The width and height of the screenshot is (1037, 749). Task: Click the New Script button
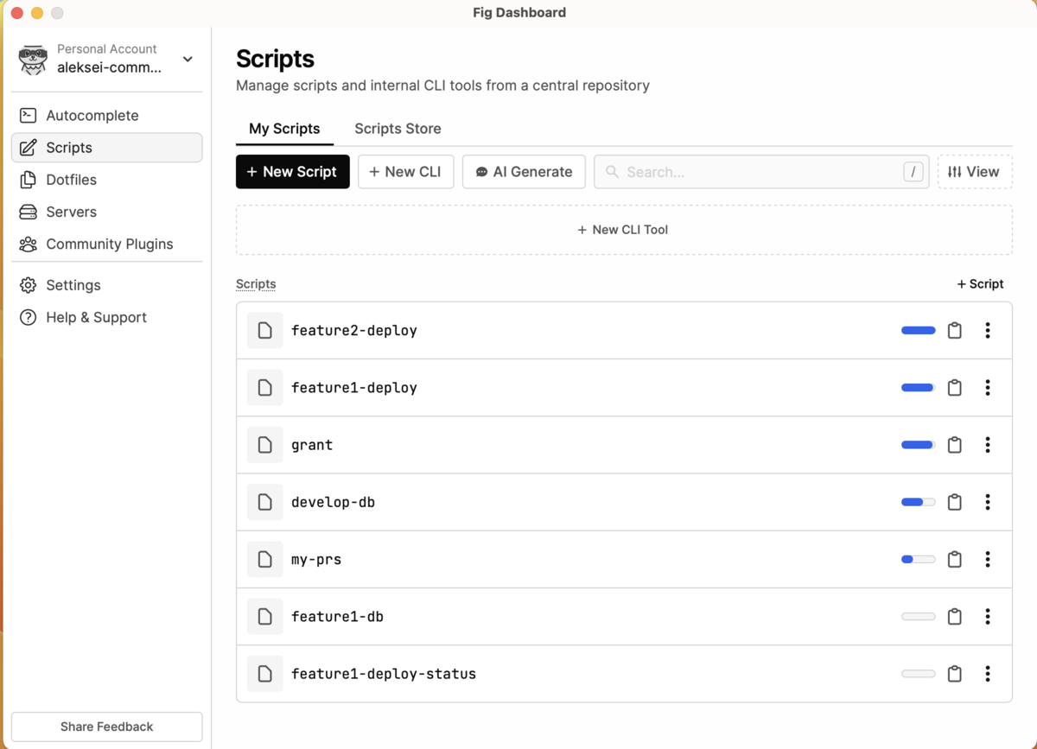(x=292, y=172)
